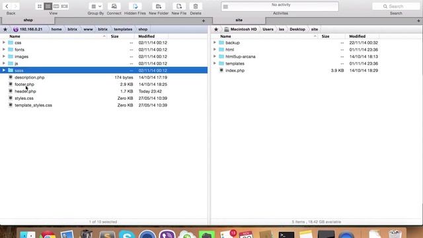
Task: Navigate to templates in left path bar
Action: click(123, 29)
